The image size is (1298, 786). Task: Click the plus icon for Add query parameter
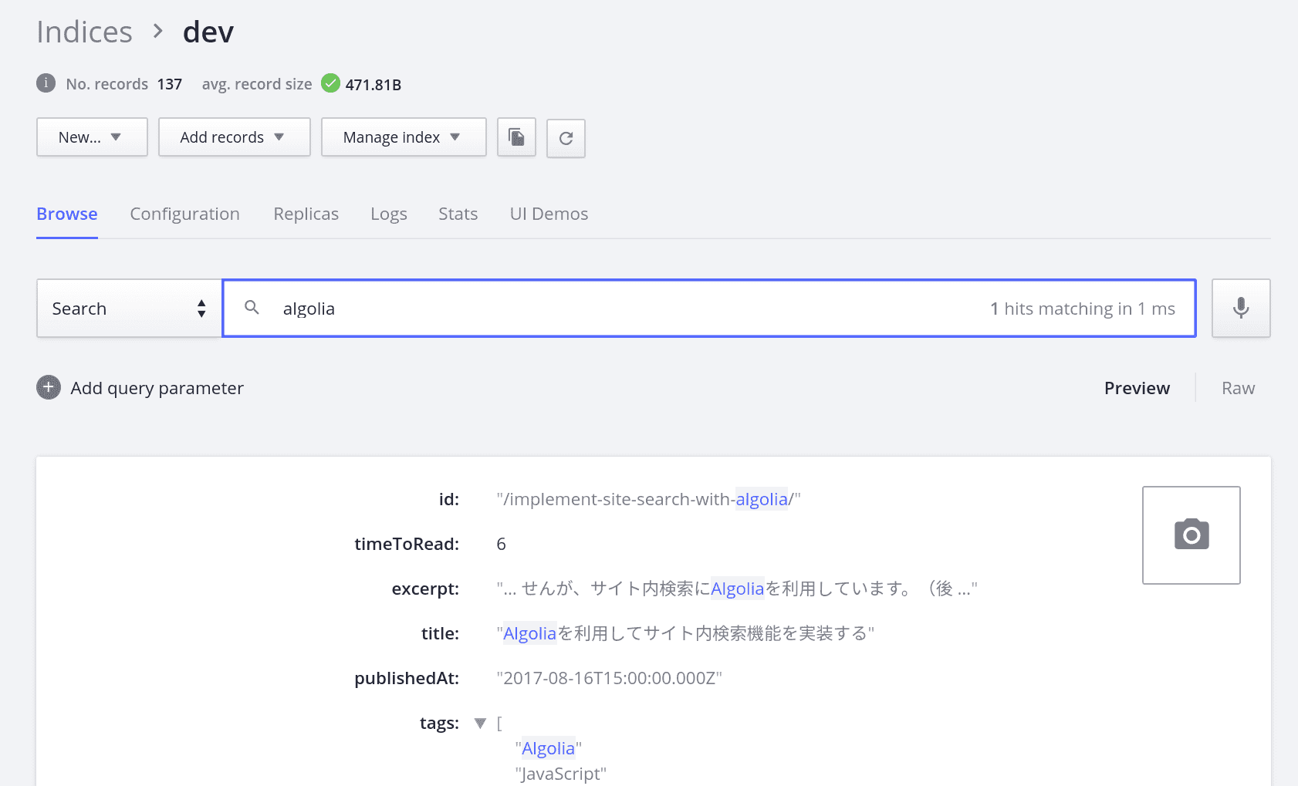click(x=49, y=387)
